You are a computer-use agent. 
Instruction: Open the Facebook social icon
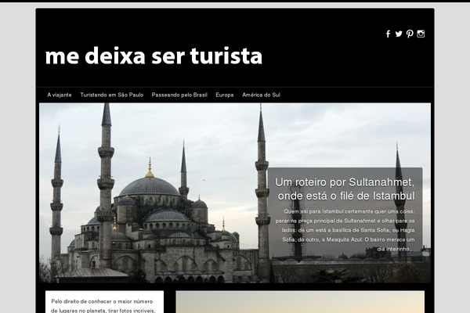point(389,34)
